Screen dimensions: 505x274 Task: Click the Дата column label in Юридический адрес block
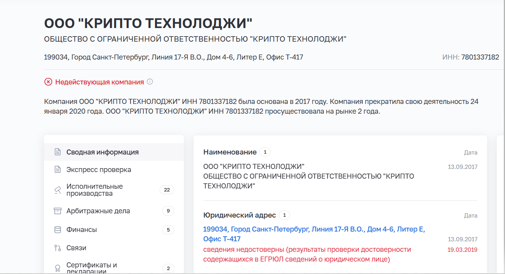tap(471, 215)
